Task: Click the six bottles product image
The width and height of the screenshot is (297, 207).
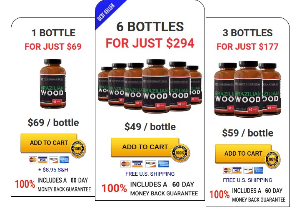Action: pos(150,86)
